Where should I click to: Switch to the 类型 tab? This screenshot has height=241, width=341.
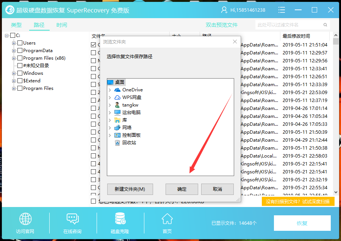(x=16, y=25)
